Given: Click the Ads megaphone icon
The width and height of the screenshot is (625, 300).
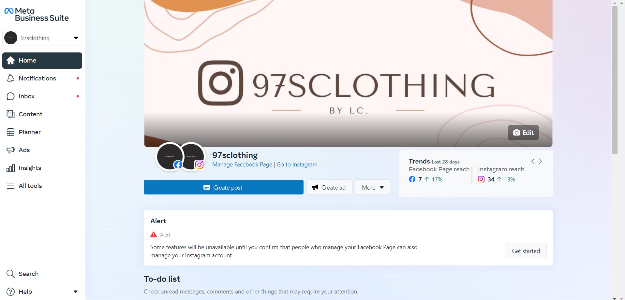Looking at the screenshot, I should click(x=10, y=150).
